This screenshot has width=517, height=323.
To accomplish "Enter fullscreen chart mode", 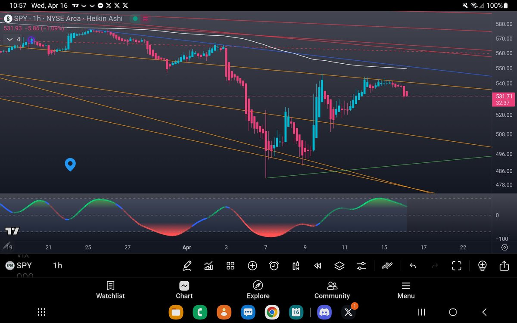I will [x=456, y=266].
